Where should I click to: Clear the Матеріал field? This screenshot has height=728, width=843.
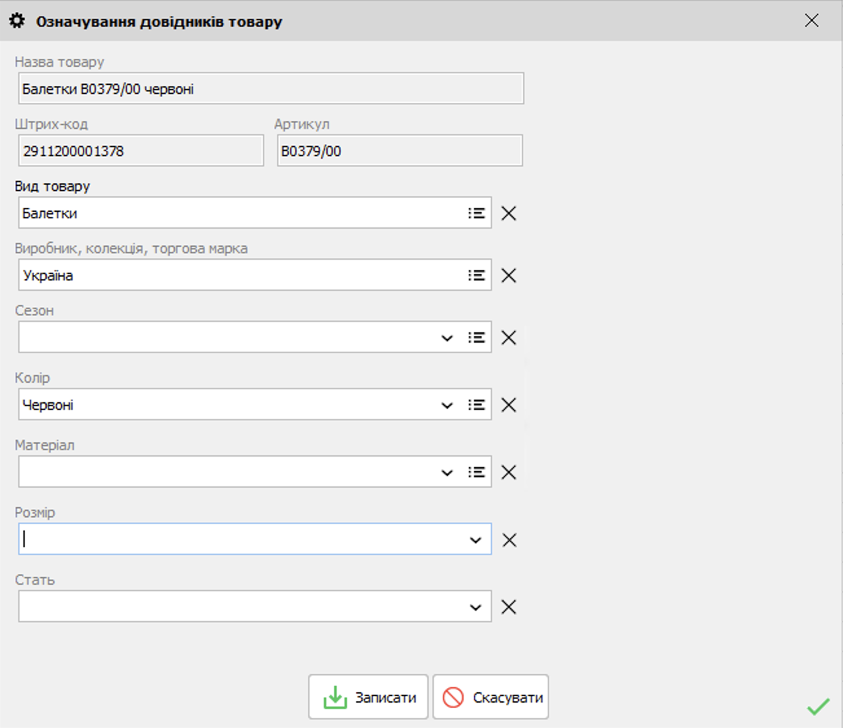(x=509, y=472)
